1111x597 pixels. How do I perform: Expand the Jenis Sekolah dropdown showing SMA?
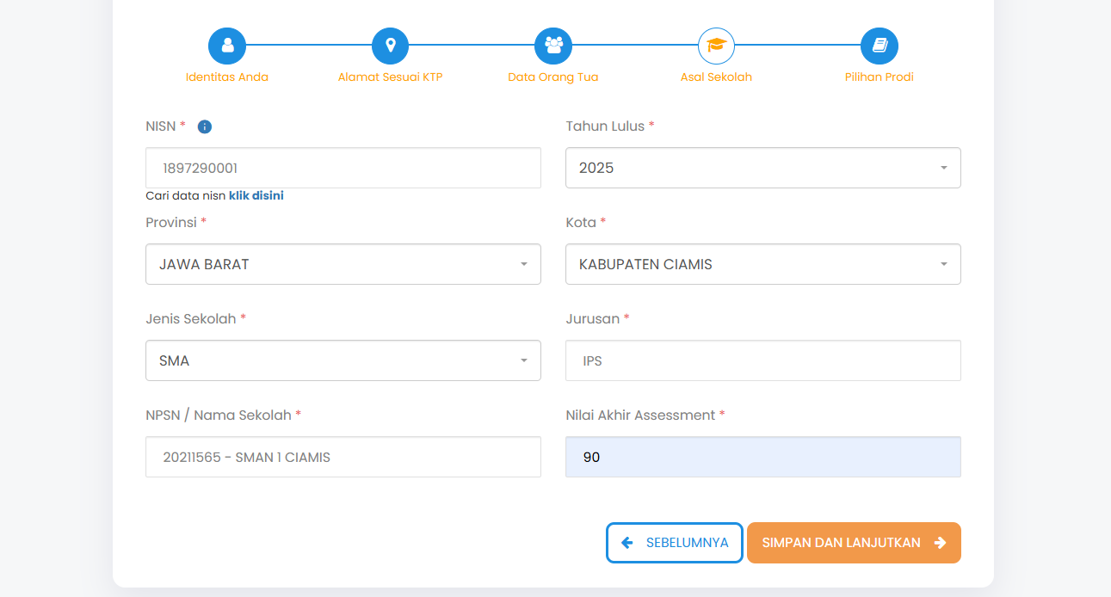(343, 360)
